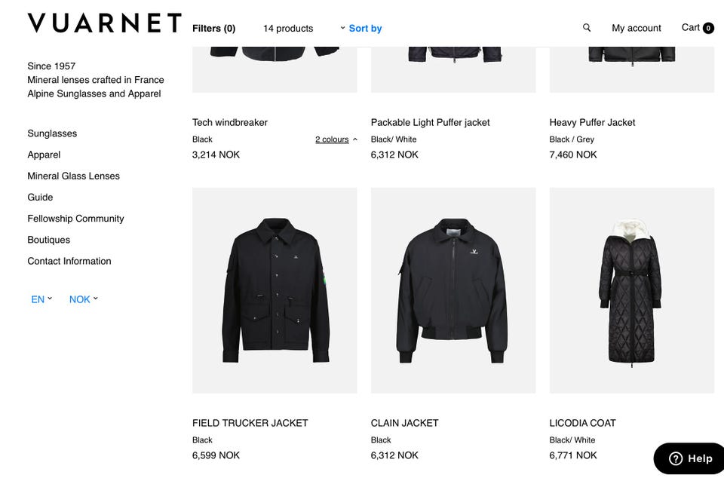
Task: Click the search magnifier icon
Action: [587, 28]
